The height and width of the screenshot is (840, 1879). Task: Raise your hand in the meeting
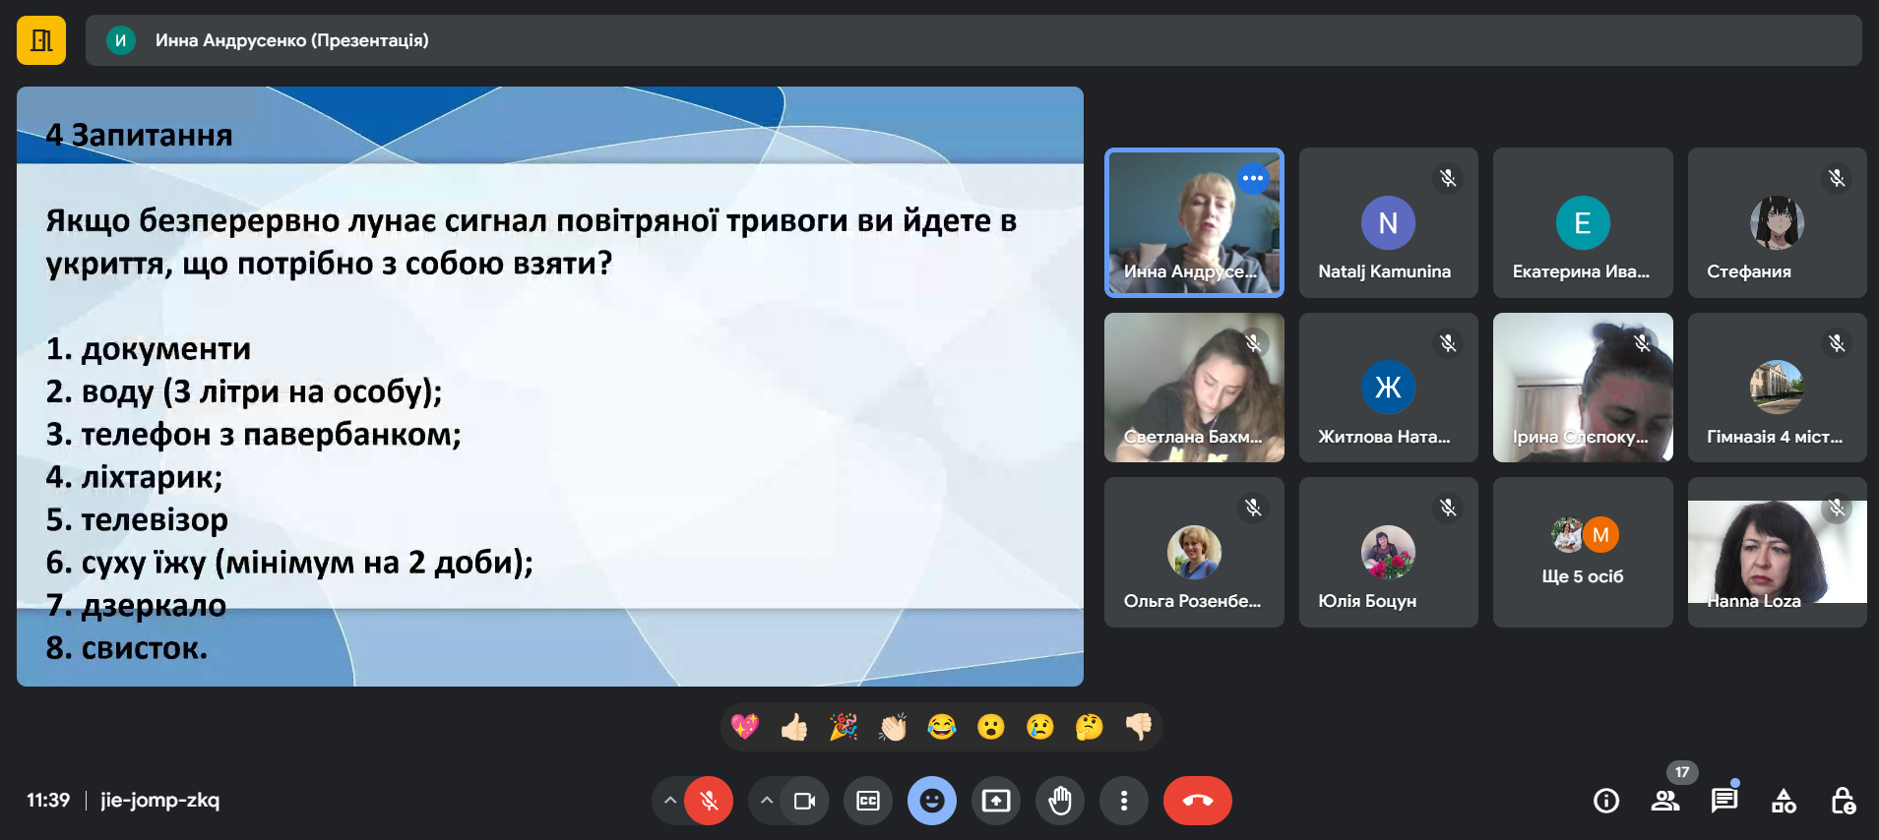coord(1060,801)
